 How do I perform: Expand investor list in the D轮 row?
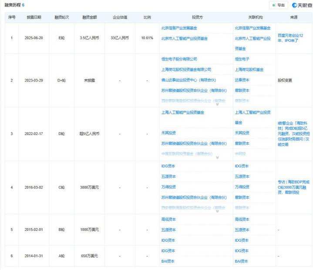coord(217,158)
